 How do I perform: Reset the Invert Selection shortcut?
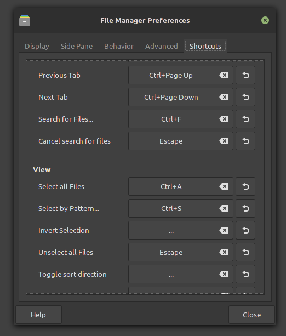click(245, 230)
